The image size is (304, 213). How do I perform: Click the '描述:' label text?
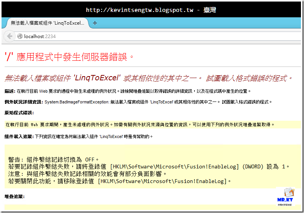tap(10, 91)
